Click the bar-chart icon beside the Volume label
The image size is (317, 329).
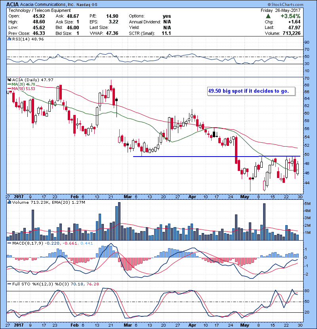click(x=9, y=202)
